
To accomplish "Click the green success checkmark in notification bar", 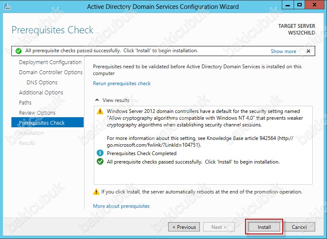I will point(19,51).
